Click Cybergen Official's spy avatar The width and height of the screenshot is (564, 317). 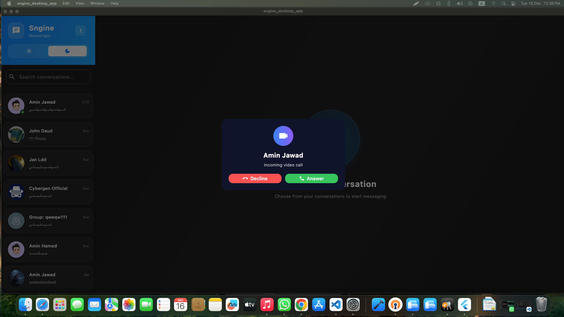[16, 192]
